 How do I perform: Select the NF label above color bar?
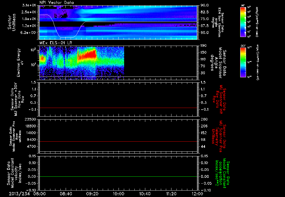(243, 6)
